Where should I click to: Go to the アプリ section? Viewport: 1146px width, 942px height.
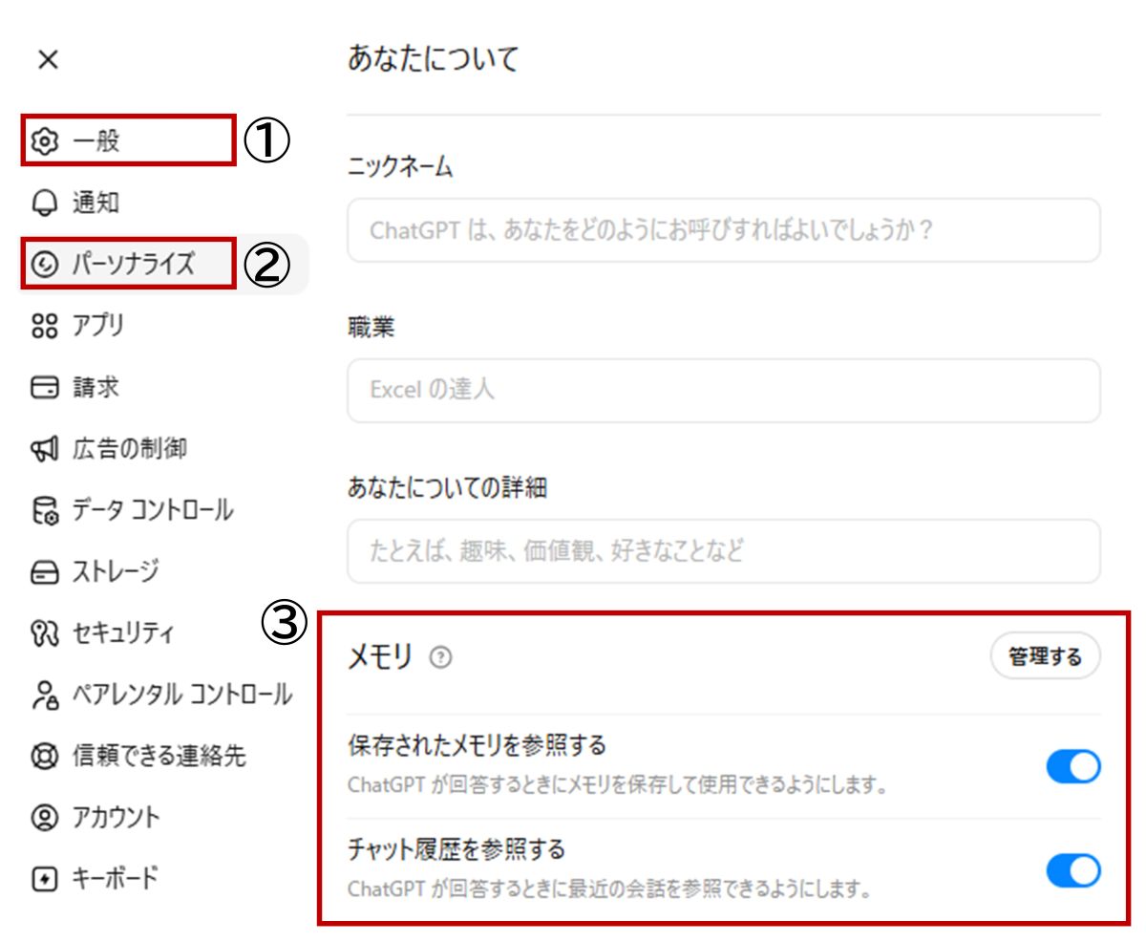[164, 326]
